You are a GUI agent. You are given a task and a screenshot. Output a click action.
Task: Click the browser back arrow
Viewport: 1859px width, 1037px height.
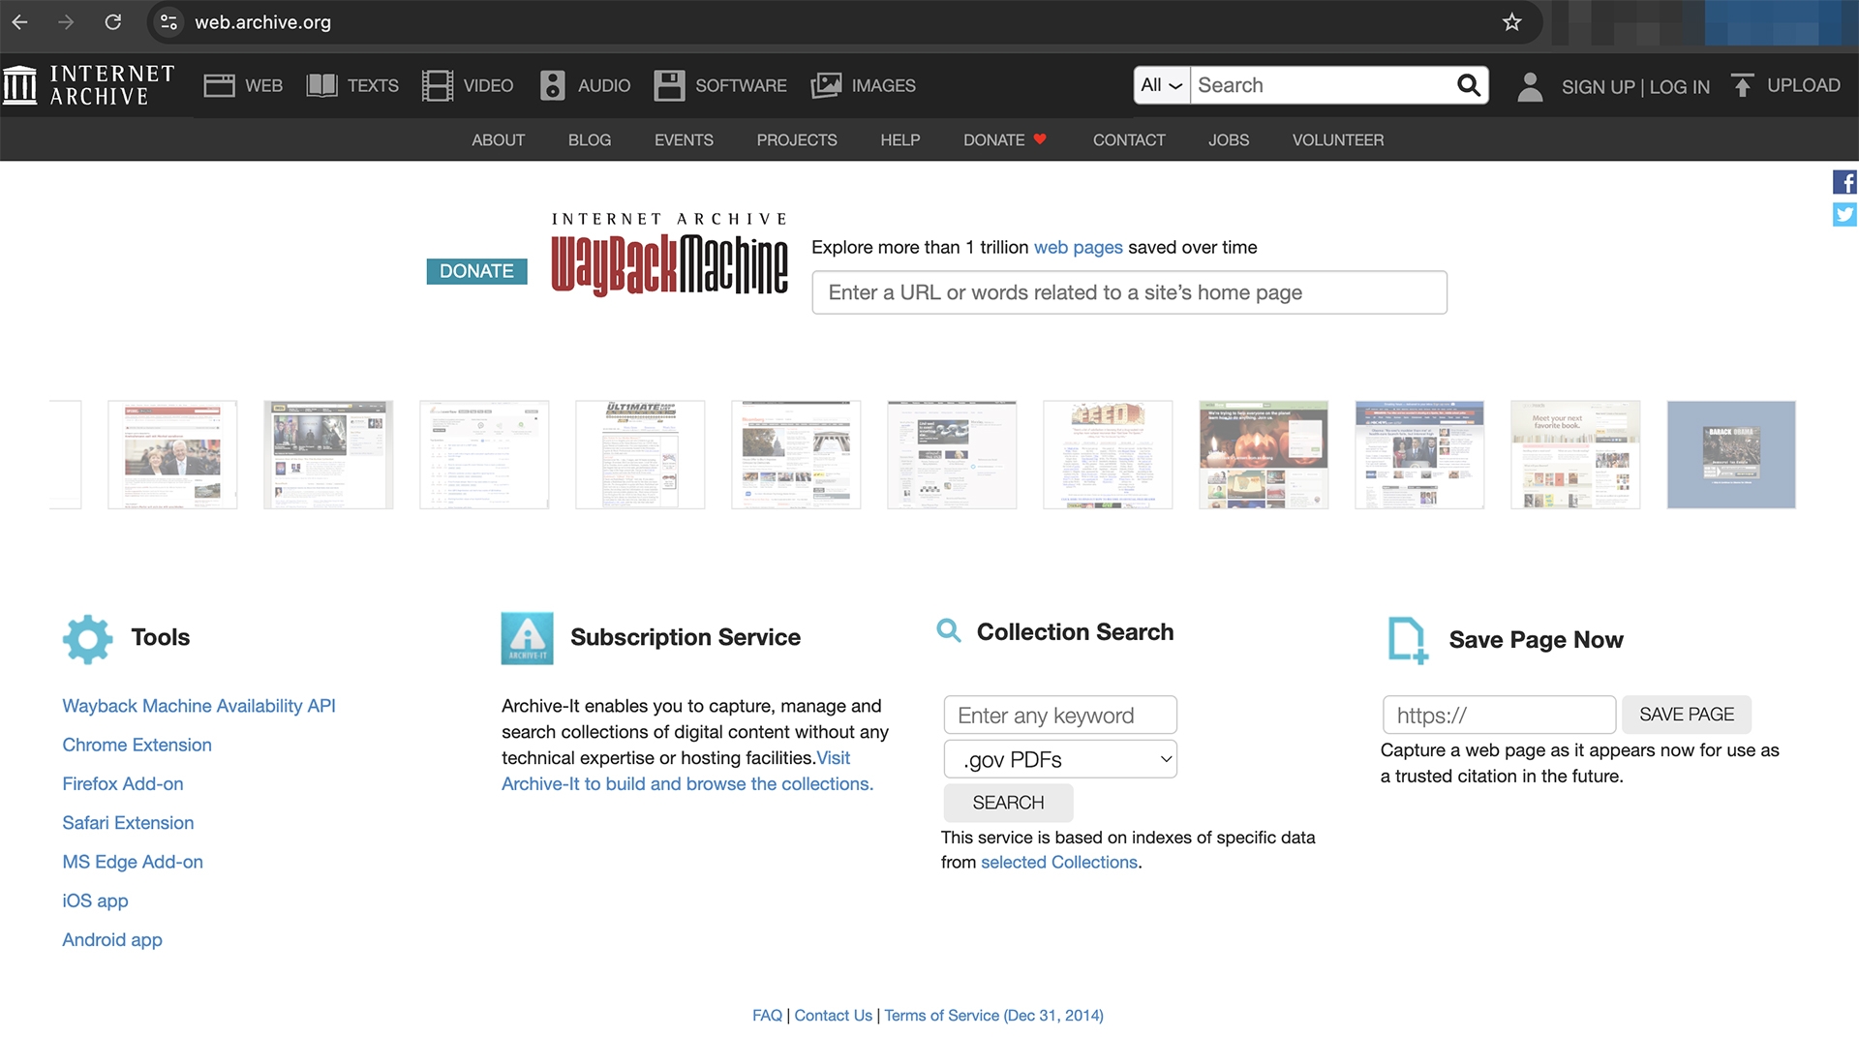tap(20, 21)
